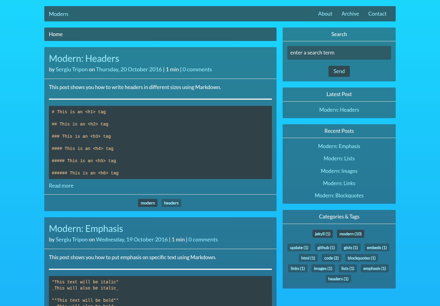The image size is (440, 306).
Task: Filter by update (1) tag
Action: [299, 248]
